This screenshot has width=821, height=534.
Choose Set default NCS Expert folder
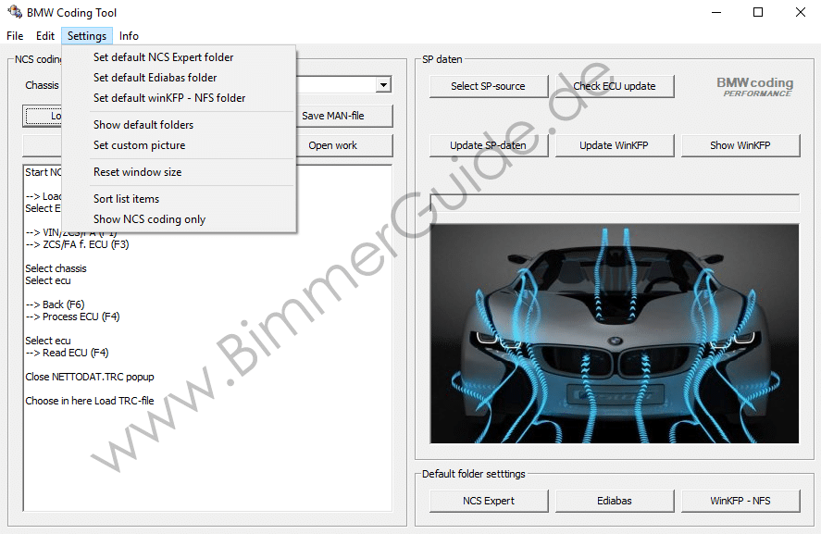point(163,57)
